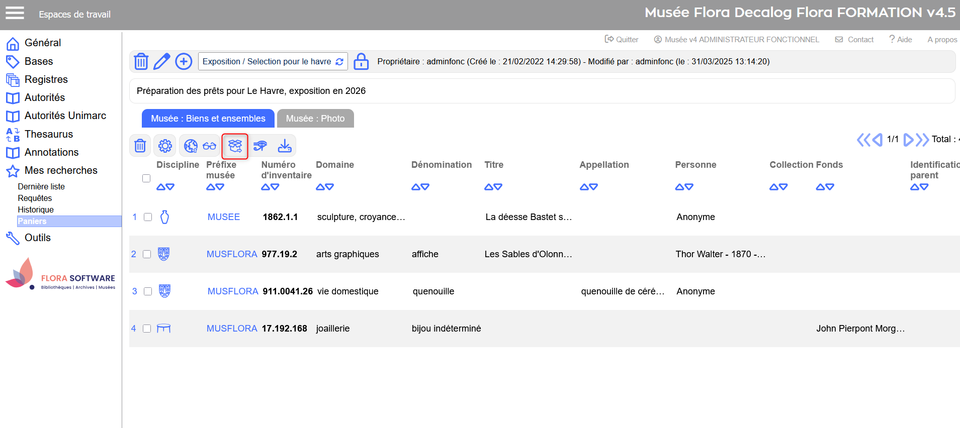Open the MUSFLORA link for 17.192.168
This screenshot has height=428, width=960.
pos(232,329)
